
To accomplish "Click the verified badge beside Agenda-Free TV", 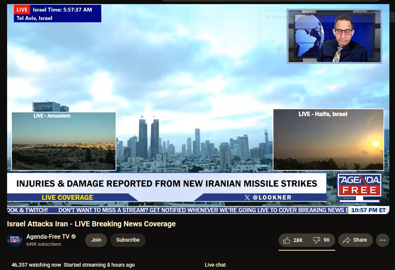I will point(74,236).
